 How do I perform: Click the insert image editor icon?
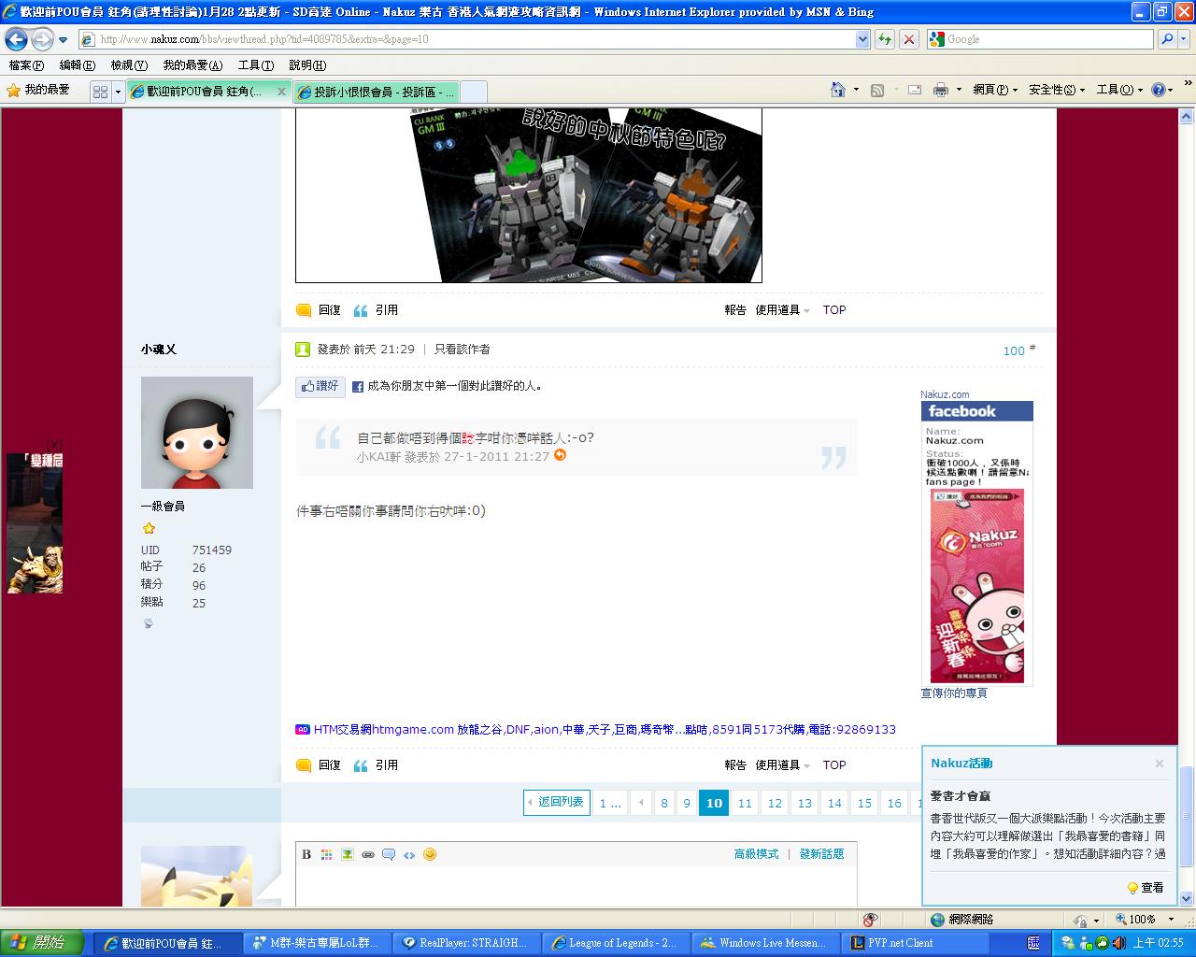pos(347,854)
